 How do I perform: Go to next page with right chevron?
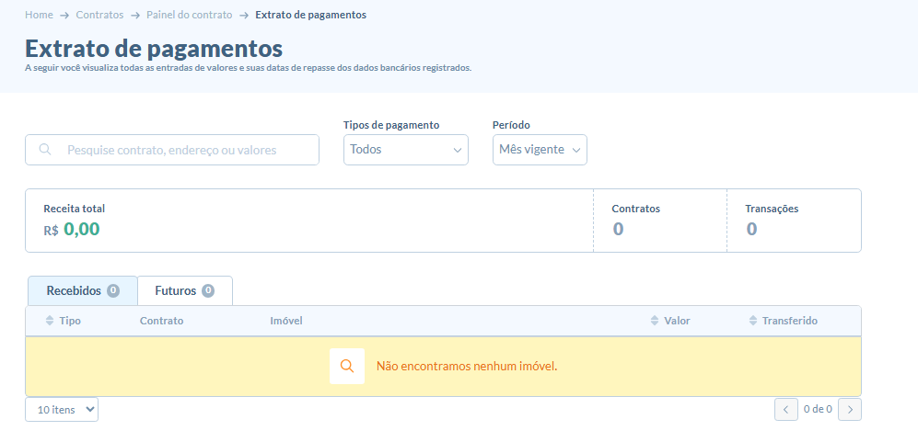tap(850, 409)
